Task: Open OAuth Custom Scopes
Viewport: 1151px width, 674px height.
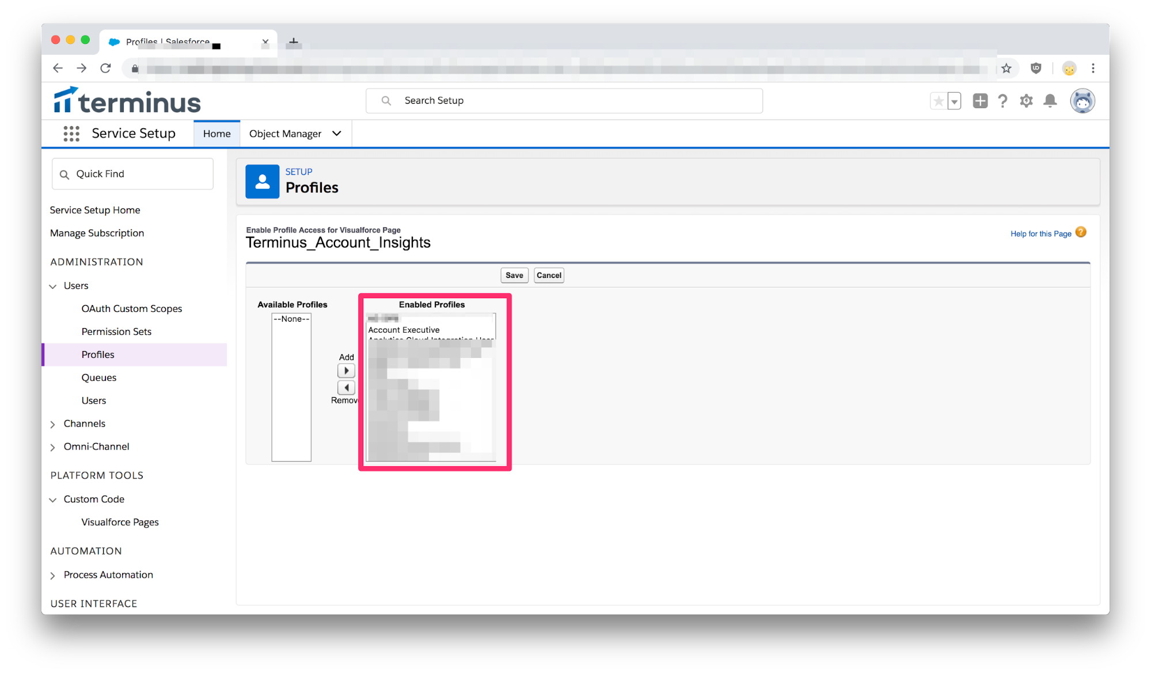Action: tap(132, 309)
